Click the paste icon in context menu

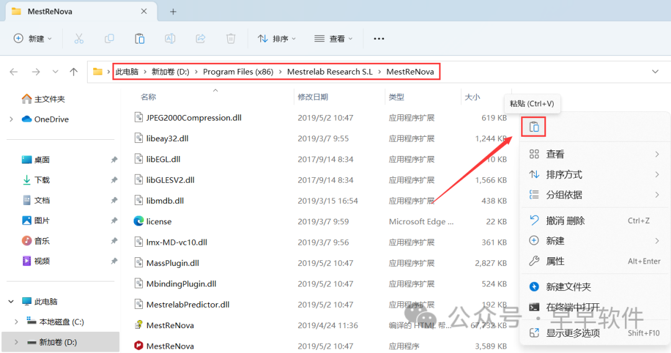[x=534, y=127]
